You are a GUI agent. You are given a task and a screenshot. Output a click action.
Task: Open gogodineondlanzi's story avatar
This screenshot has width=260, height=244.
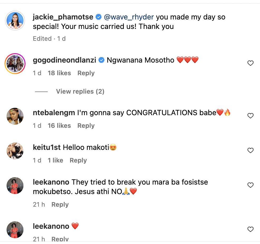[x=15, y=63]
